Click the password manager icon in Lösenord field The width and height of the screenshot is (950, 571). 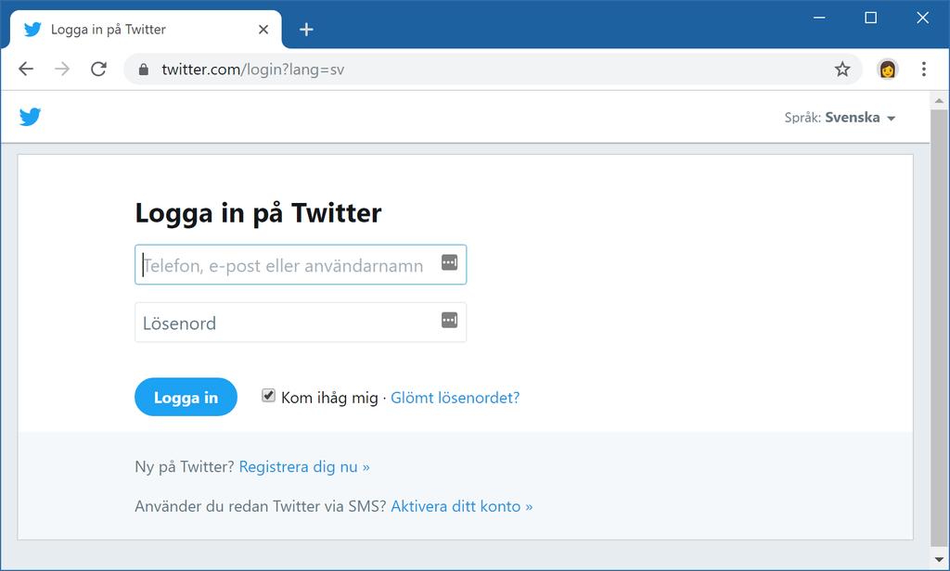[450, 321]
